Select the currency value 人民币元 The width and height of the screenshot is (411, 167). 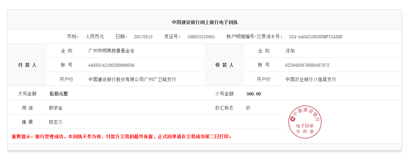[x=95, y=36]
